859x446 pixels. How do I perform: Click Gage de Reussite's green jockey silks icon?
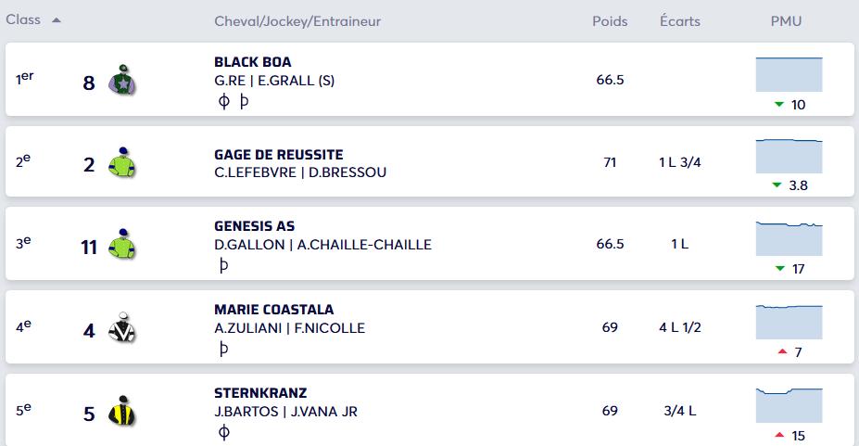[122, 162]
